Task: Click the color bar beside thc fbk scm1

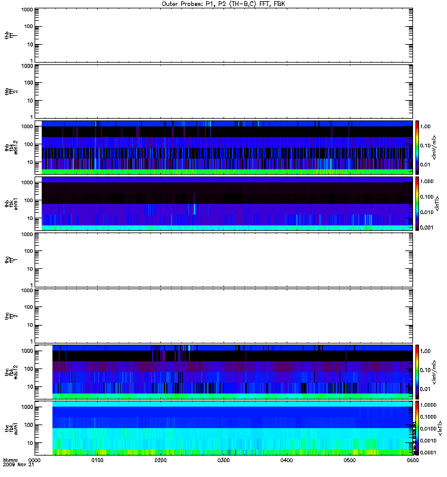Action: 417,428
